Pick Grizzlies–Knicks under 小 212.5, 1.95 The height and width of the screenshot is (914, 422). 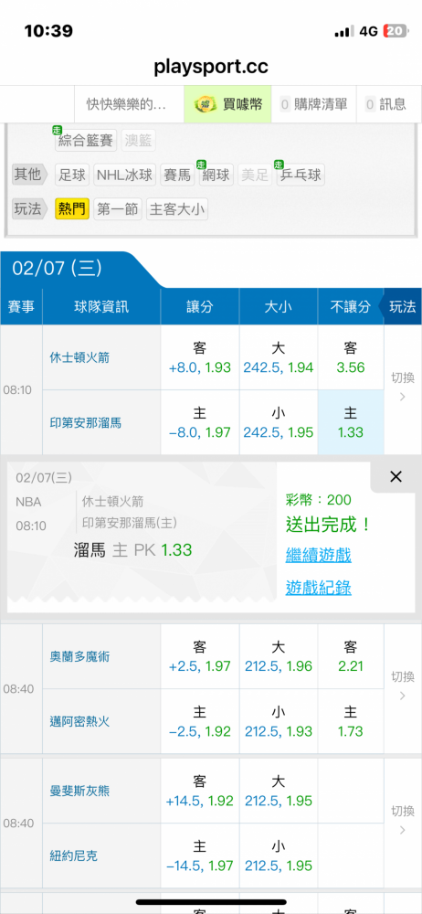coord(279,856)
